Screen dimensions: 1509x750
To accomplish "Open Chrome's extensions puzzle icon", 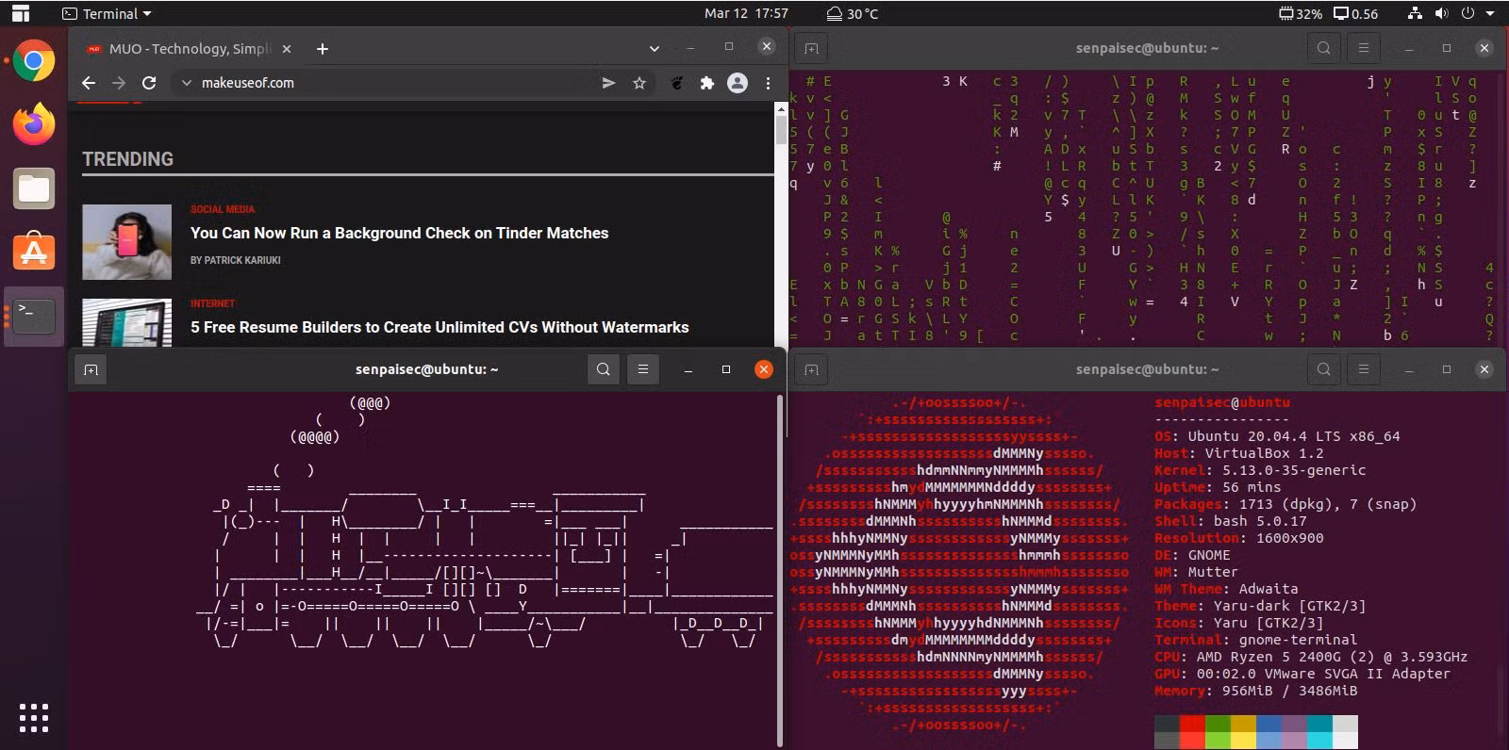I will (x=707, y=83).
